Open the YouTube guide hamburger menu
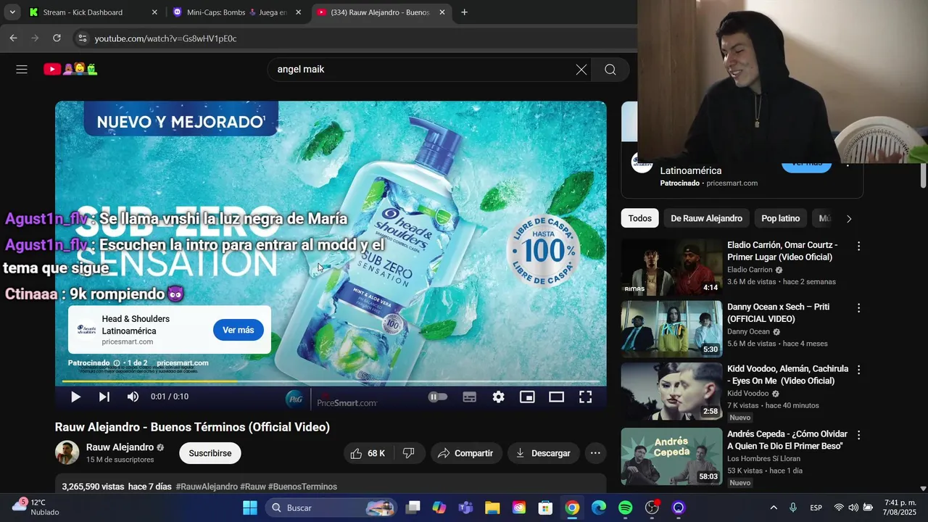Viewport: 928px width, 522px height. [22, 69]
